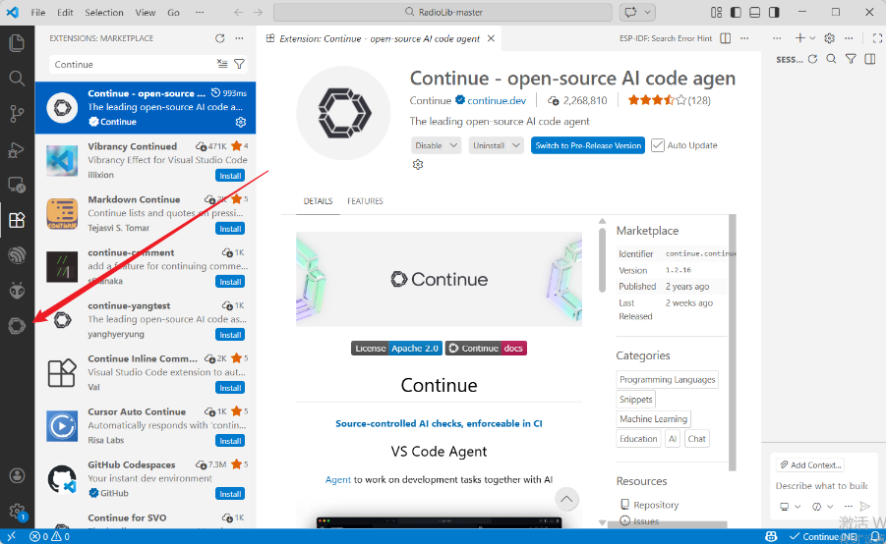Refresh the Sessions panel

click(812, 59)
